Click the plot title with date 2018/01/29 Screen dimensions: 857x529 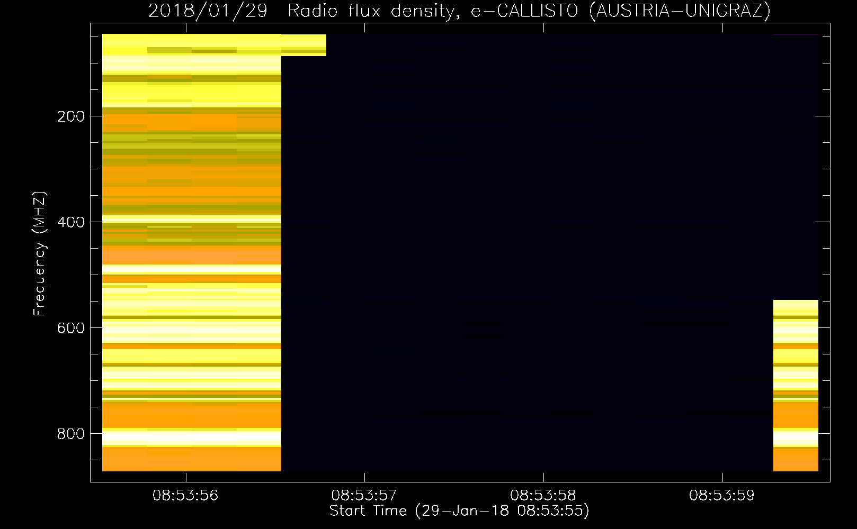459,11
